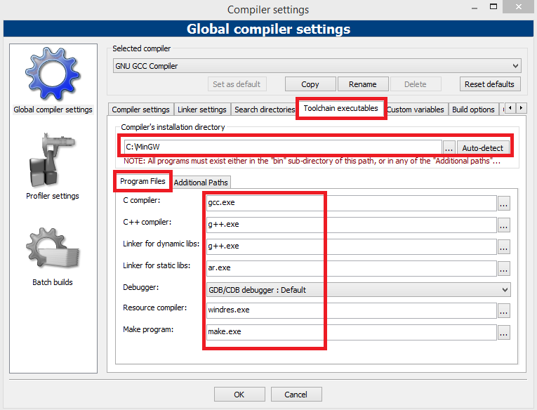Screen dimensions: 537x410
Task: Expand the Selected compiler dropdown
Action: [x=317, y=66]
